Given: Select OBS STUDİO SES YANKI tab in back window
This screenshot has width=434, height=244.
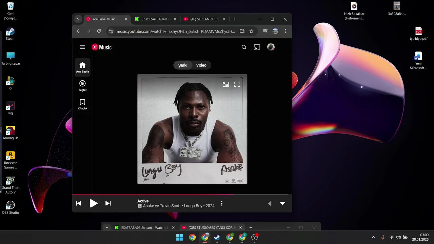Looking at the screenshot, I should tap(212, 228).
